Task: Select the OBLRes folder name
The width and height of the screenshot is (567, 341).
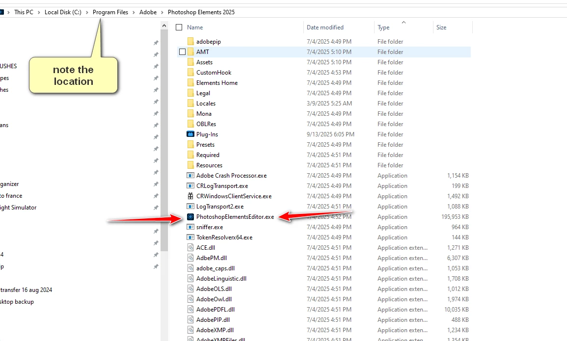Action: pyautogui.click(x=206, y=124)
